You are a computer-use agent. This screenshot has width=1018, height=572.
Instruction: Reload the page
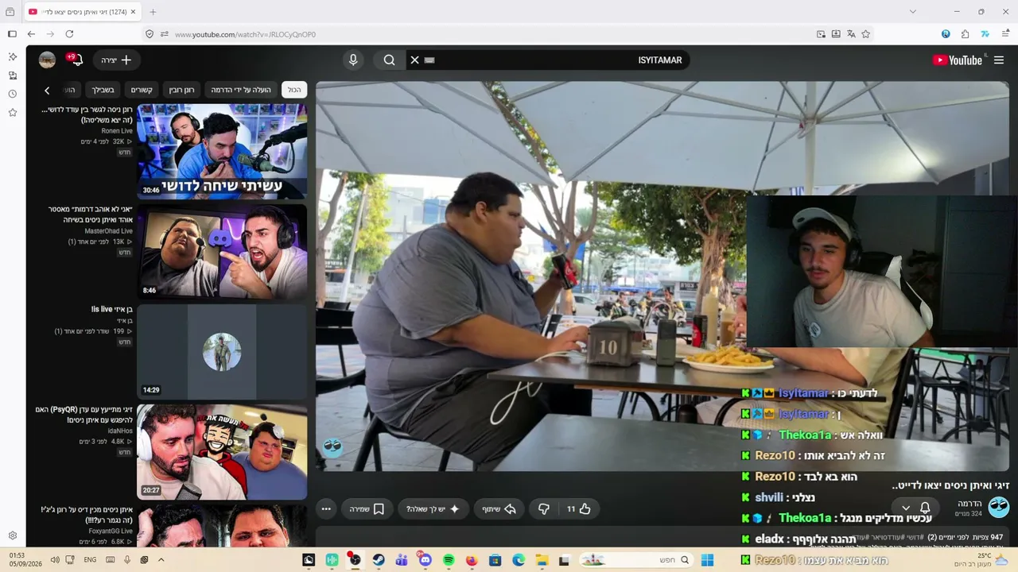point(69,34)
